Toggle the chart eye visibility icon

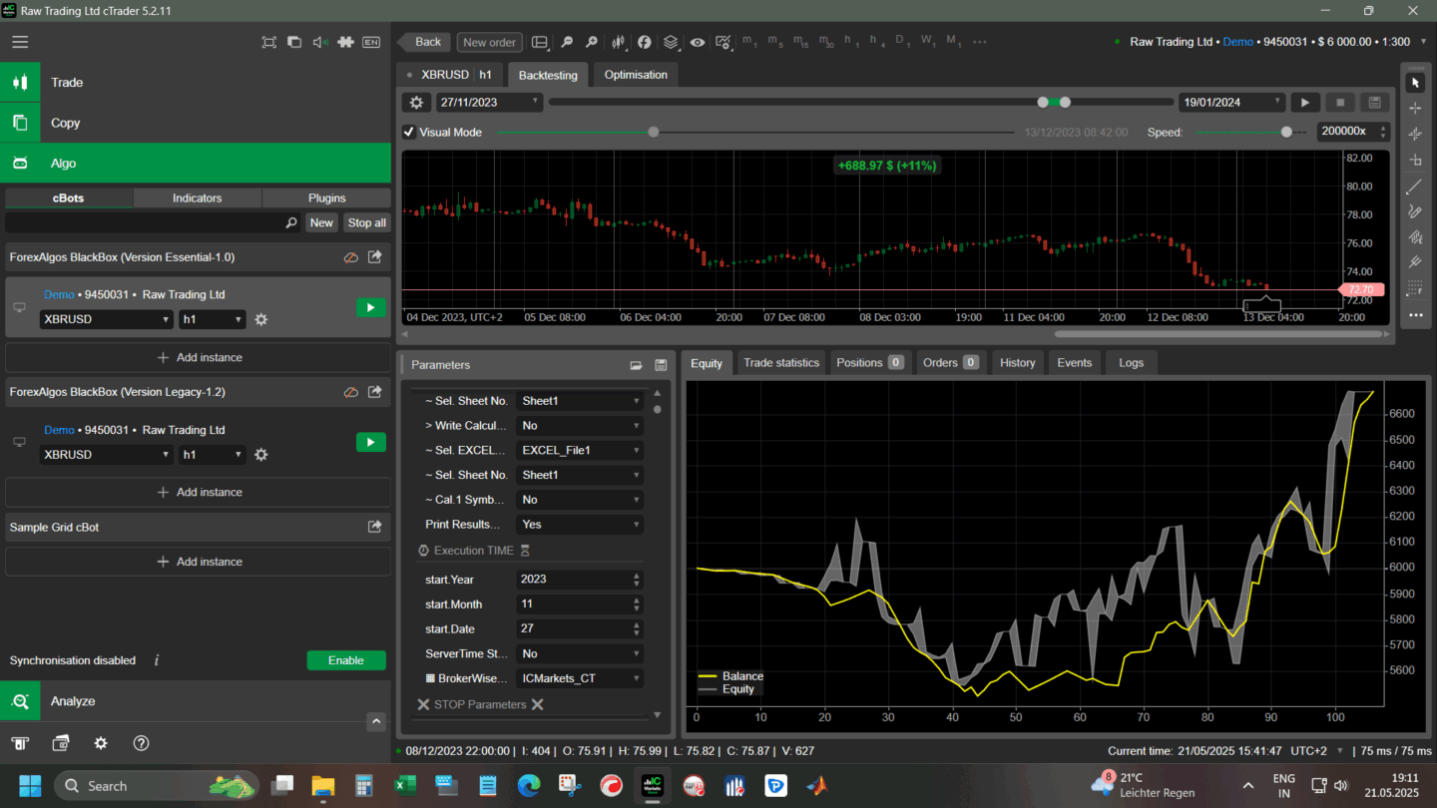[x=697, y=42]
